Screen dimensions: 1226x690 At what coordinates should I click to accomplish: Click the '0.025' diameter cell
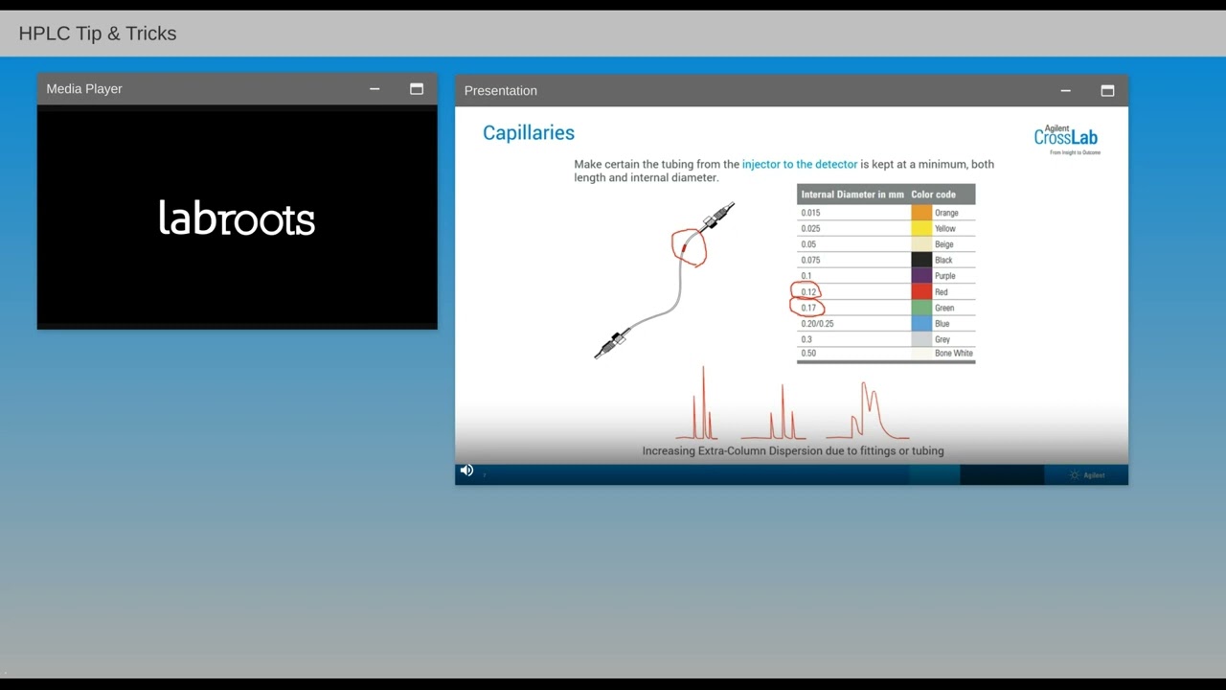tap(810, 228)
